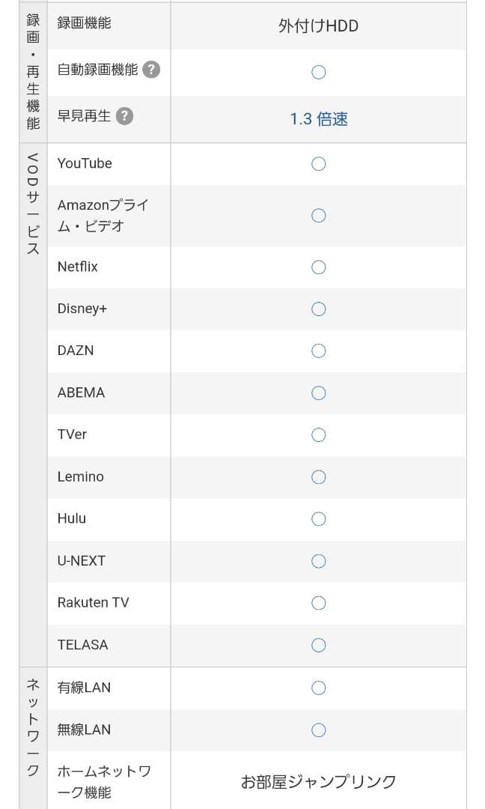This screenshot has height=809, width=485.
Task: Click circle mark in TVer row
Action: pos(318,435)
